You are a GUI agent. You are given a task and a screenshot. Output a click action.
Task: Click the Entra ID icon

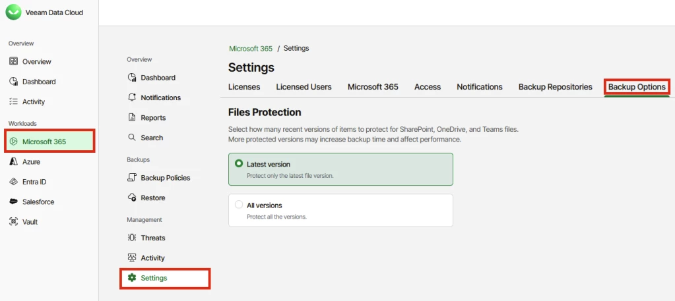[14, 182]
